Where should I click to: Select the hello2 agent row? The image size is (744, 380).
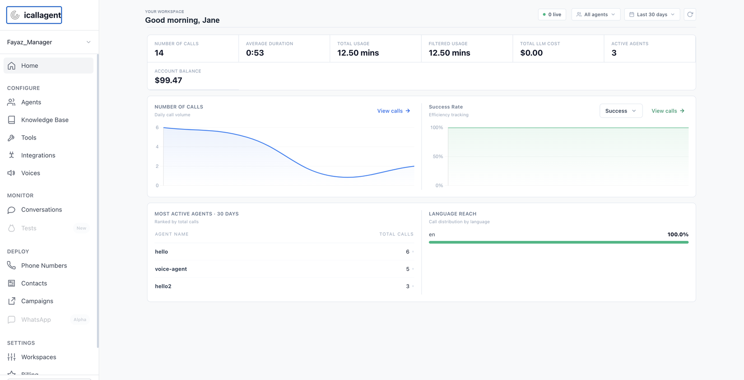click(x=284, y=286)
